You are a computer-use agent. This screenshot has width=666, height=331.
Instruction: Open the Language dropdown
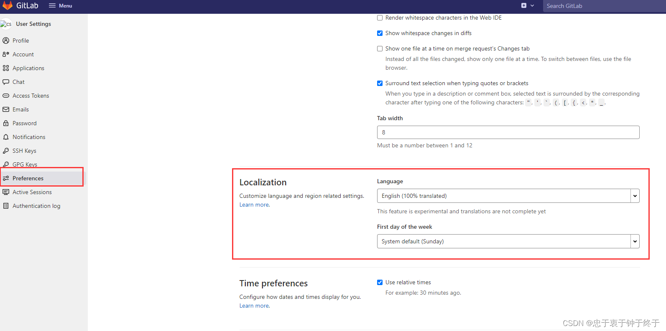click(508, 196)
